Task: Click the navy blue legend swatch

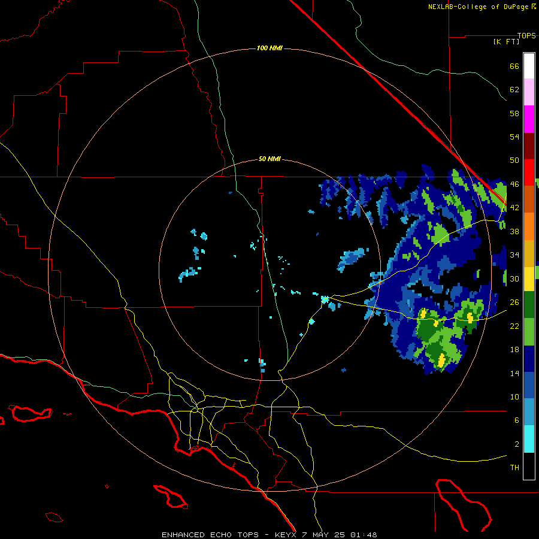Action: [x=529, y=359]
